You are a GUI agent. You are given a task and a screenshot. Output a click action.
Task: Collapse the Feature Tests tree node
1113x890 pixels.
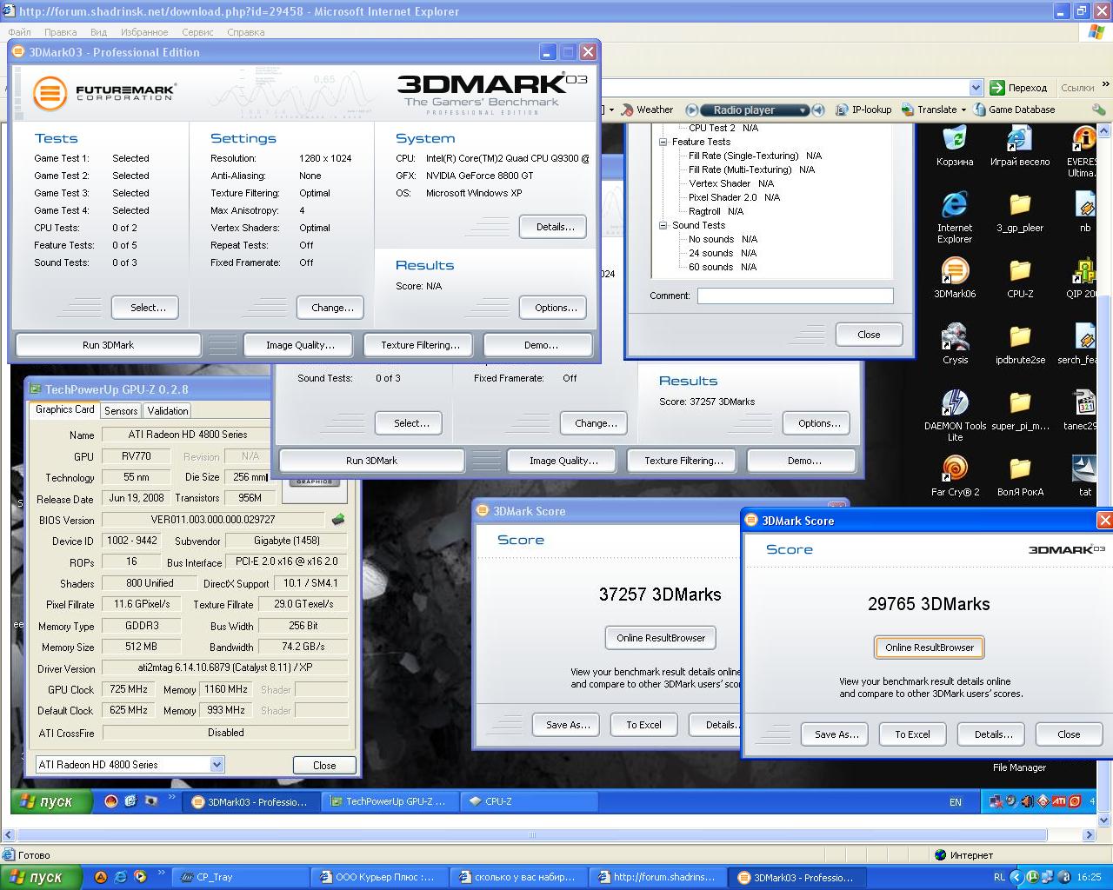coord(663,142)
